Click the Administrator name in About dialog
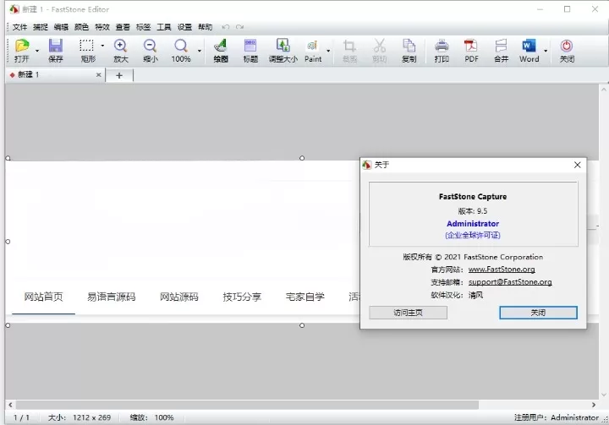 [x=473, y=224]
